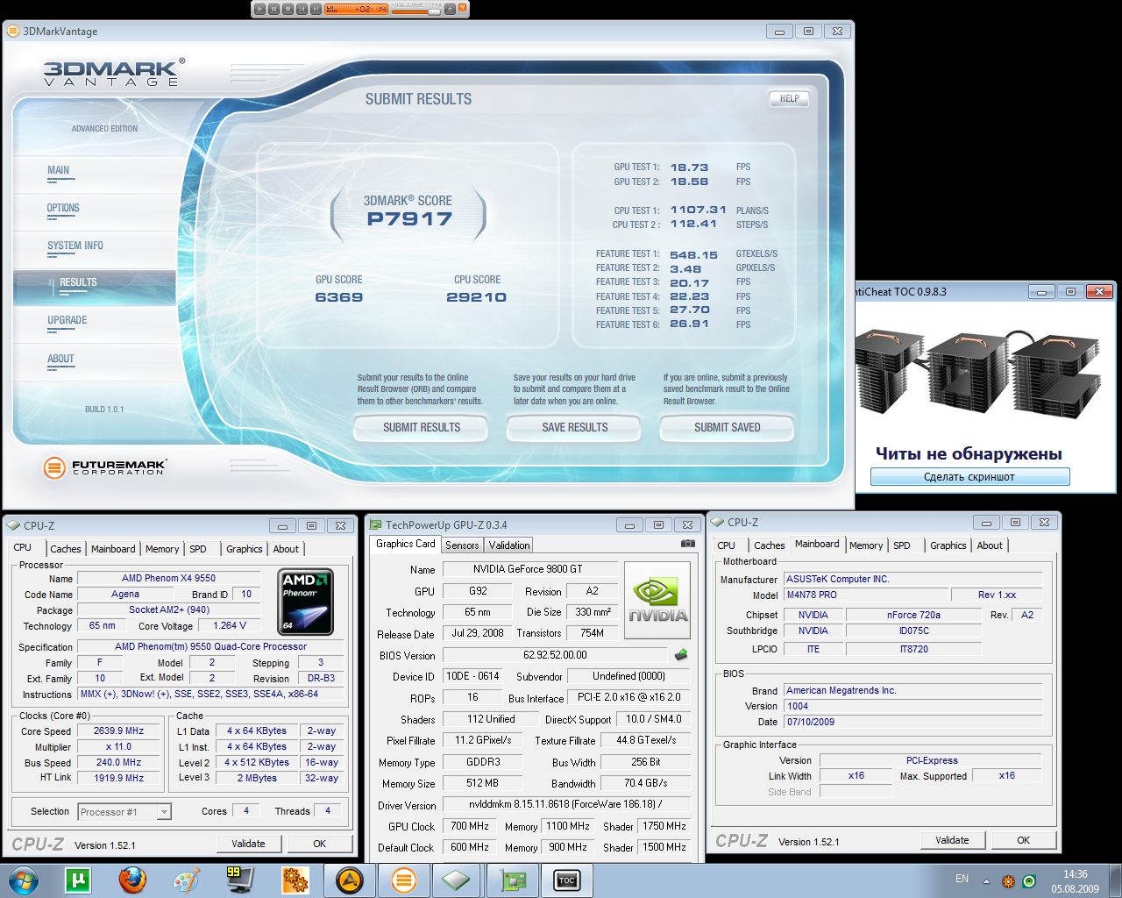1122x898 pixels.
Task: Open uTorrent from the taskbar
Action: point(78,880)
